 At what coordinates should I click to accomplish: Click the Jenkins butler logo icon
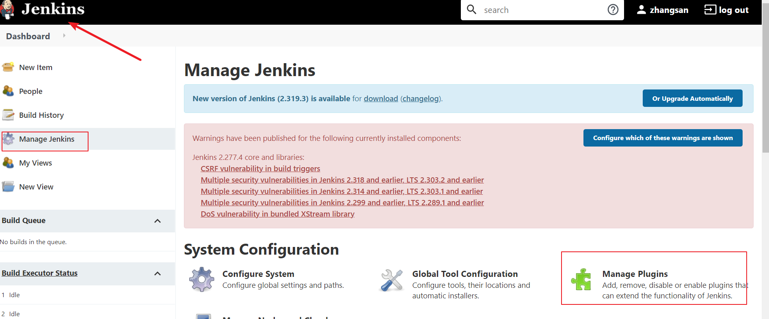point(7,10)
